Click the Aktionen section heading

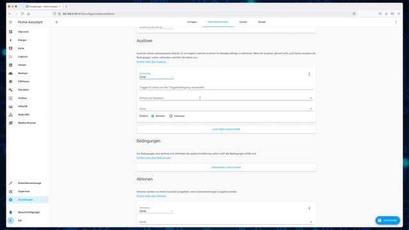pyautogui.click(x=144, y=179)
